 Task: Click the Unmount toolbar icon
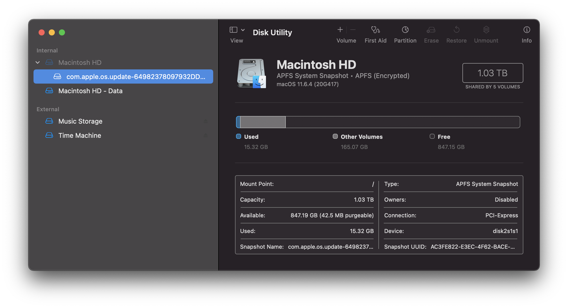coord(486,30)
